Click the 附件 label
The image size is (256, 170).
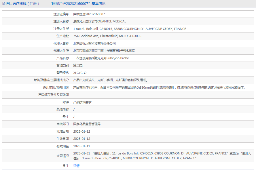point(66,102)
